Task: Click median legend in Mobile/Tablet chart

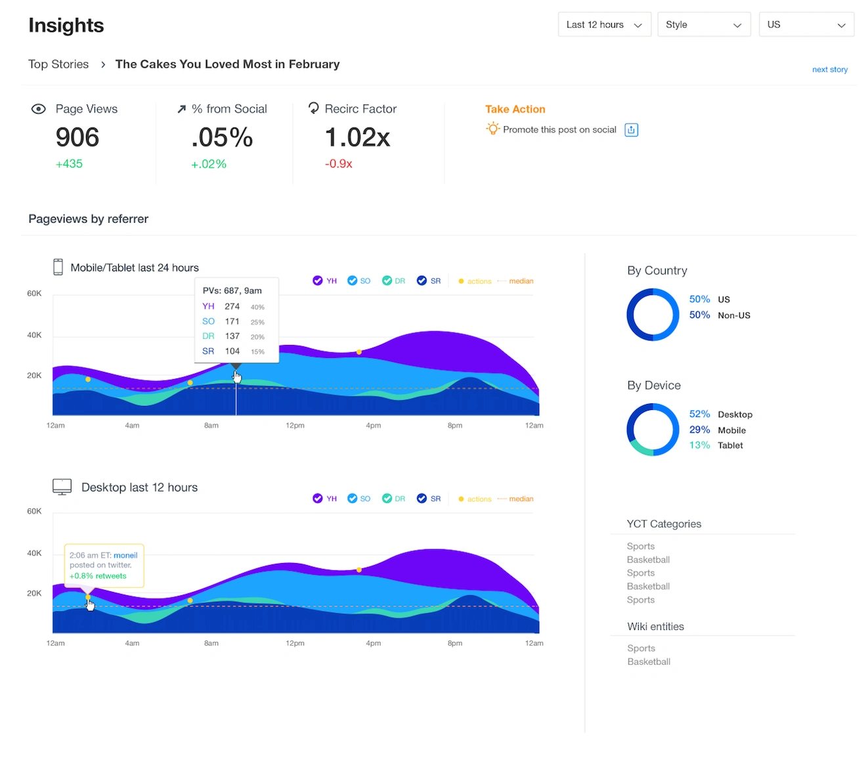Action: point(516,281)
